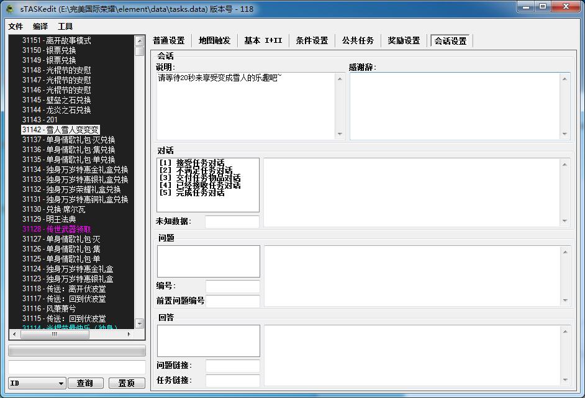Open the ID search type dropdown
This screenshot has height=398, width=585.
tap(37, 383)
